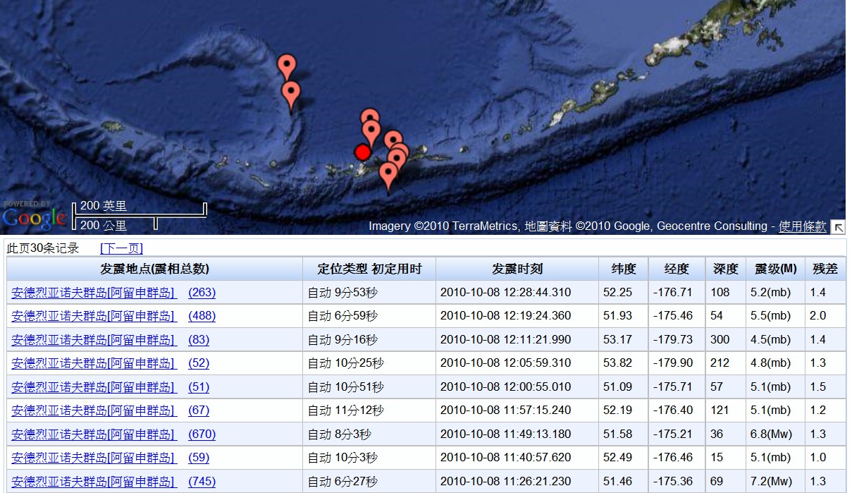This screenshot has height=493, width=852.
Task: Toggle the overview map arrow in map corner
Action: pyautogui.click(x=838, y=227)
